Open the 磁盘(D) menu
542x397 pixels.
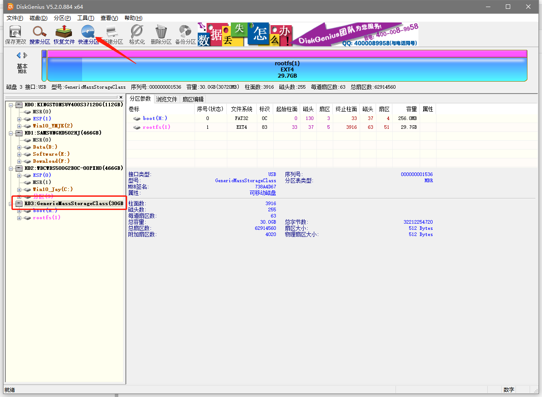tap(38, 18)
